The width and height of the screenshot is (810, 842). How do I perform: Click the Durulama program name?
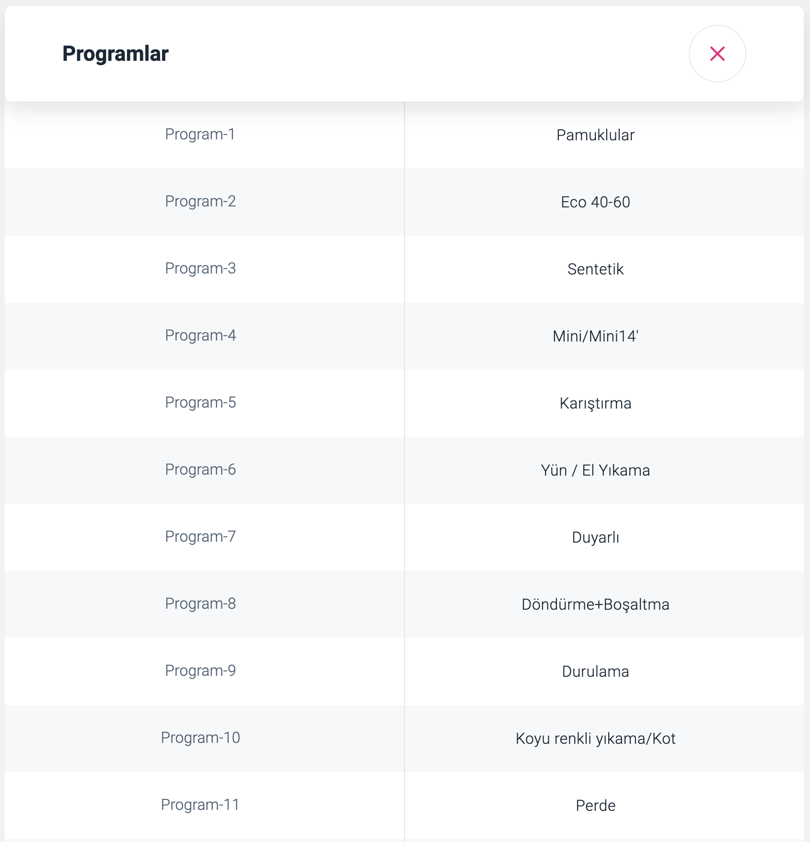pos(595,671)
